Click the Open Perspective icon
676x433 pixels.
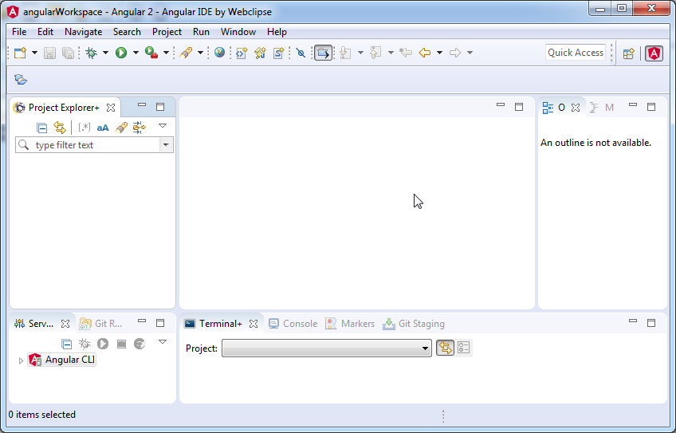click(x=629, y=53)
